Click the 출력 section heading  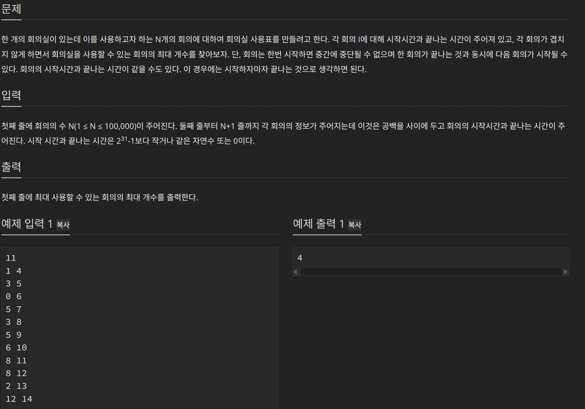(11, 167)
